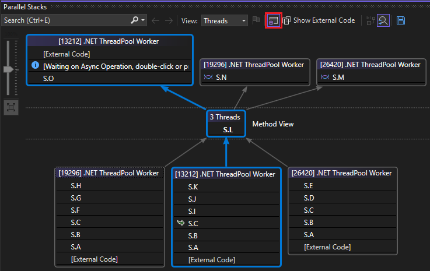Click the fit to screen icon

click(11, 107)
